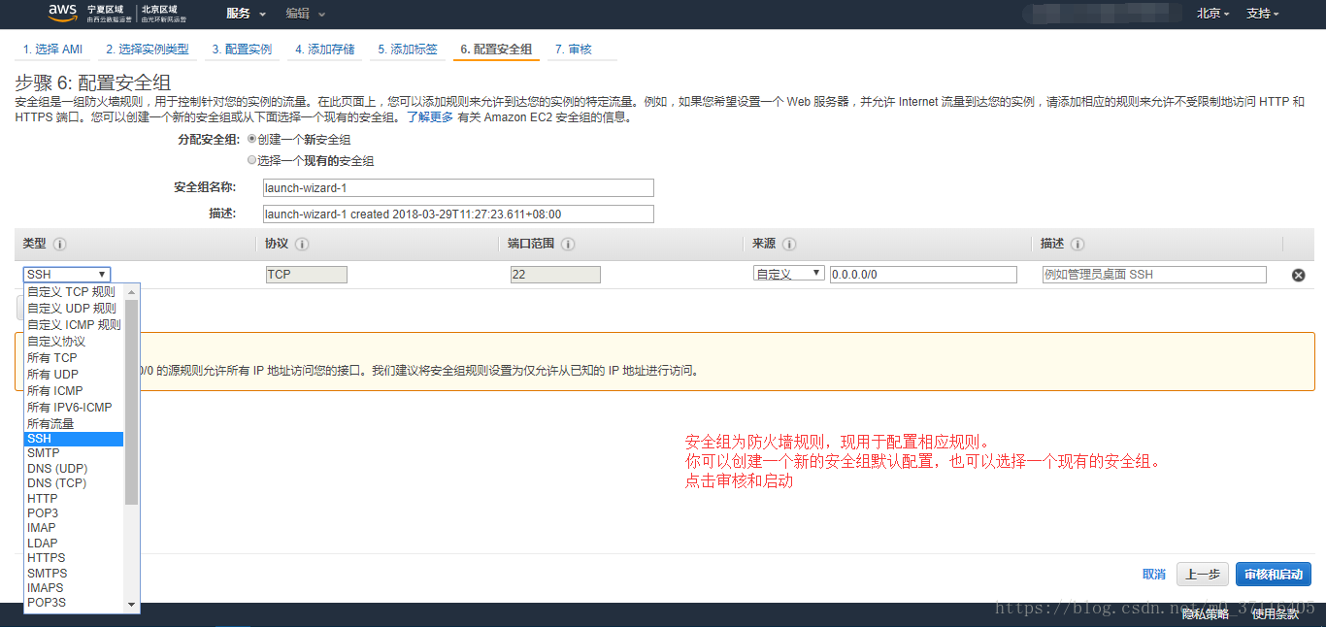
Task: Choose 自定义 ICMP 规则 from list
Action: tap(75, 325)
